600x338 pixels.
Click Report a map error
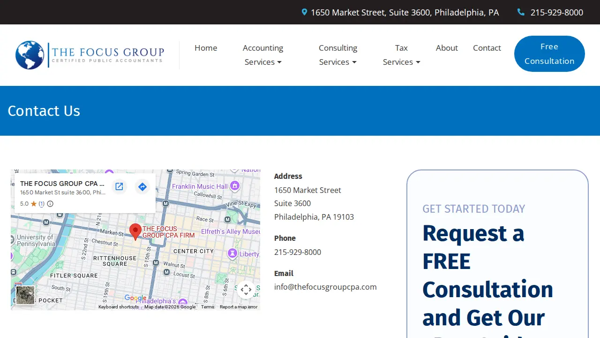(x=239, y=307)
